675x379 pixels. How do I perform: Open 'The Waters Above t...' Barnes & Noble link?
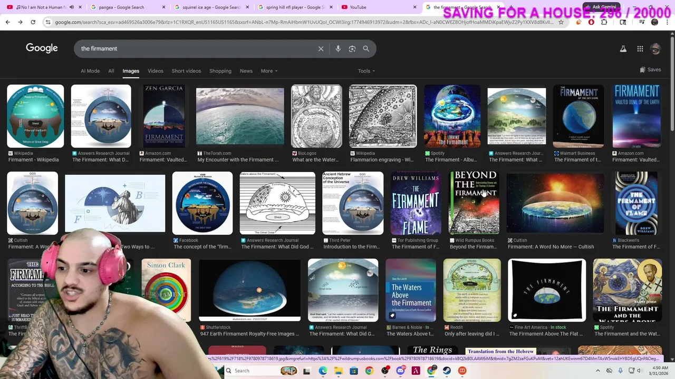pyautogui.click(x=410, y=334)
